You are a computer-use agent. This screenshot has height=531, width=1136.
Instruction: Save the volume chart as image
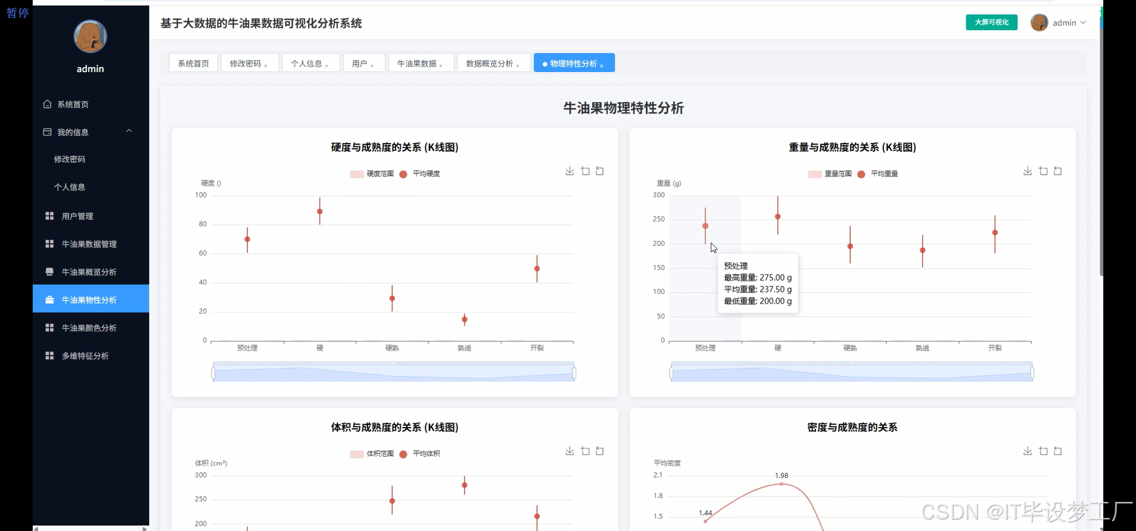[570, 451]
